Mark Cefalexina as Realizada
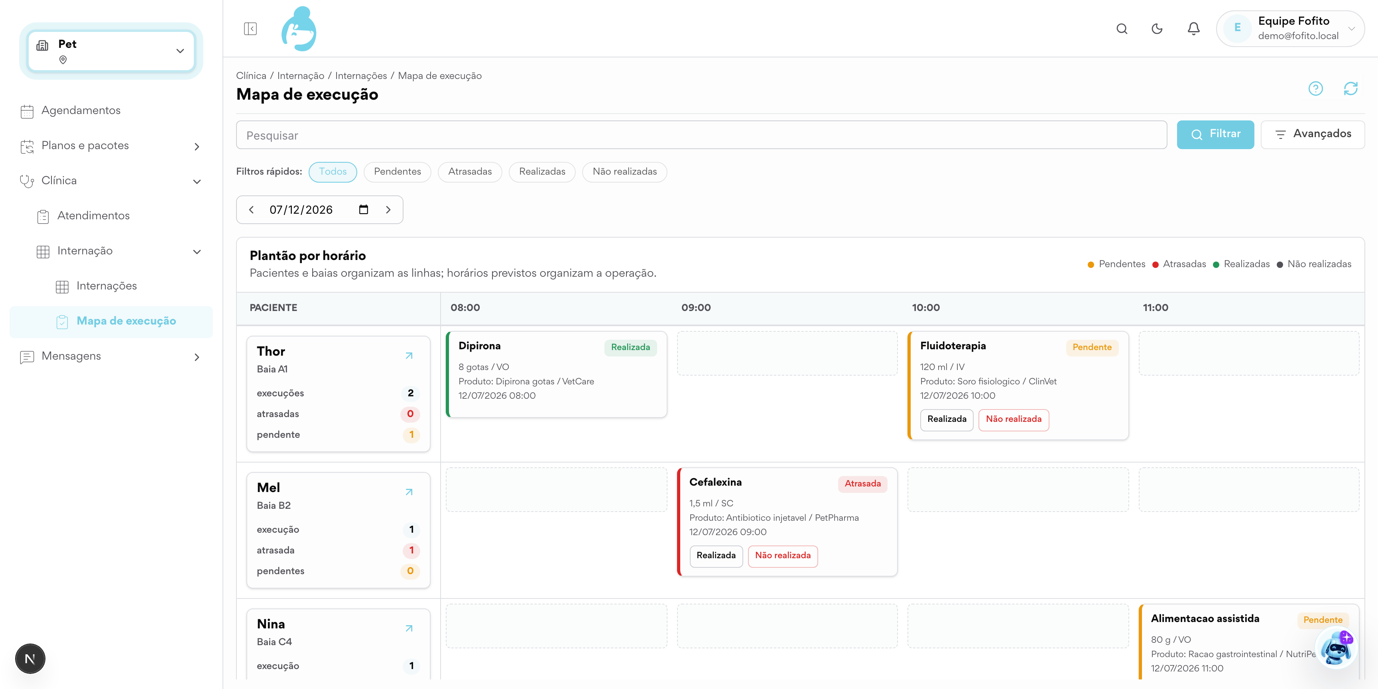This screenshot has height=689, width=1378. pyautogui.click(x=716, y=556)
